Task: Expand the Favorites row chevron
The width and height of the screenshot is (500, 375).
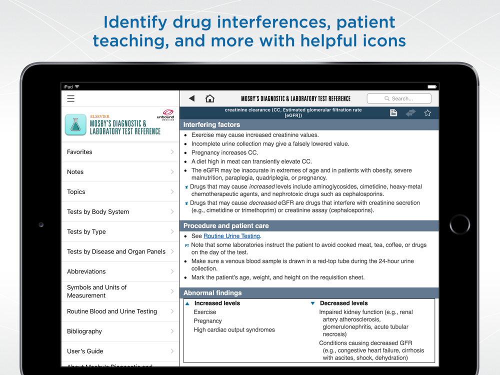Action: pos(172,152)
